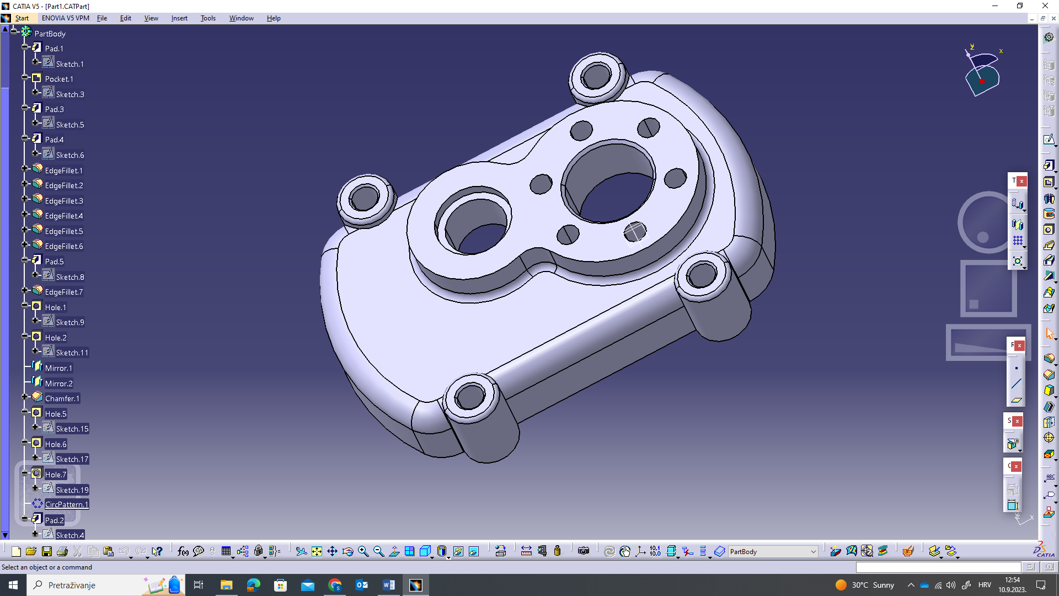Image resolution: width=1059 pixels, height=596 pixels.
Task: Click the Save file icon
Action: pyautogui.click(x=47, y=551)
